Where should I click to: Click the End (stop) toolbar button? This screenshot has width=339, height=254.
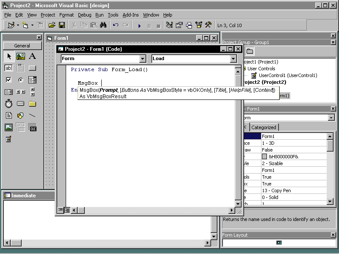coord(158,26)
